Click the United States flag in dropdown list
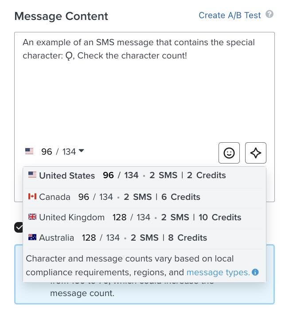 pos(32,175)
